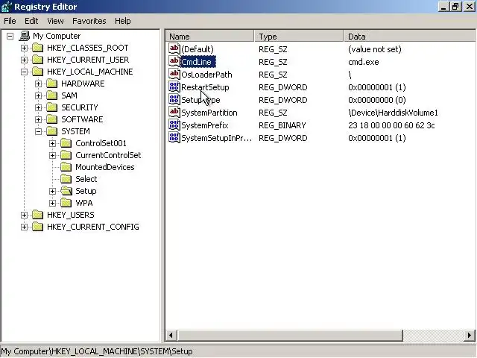Expand the HKEY_USERS hive
The width and height of the screenshot is (477, 358).
tap(24, 216)
